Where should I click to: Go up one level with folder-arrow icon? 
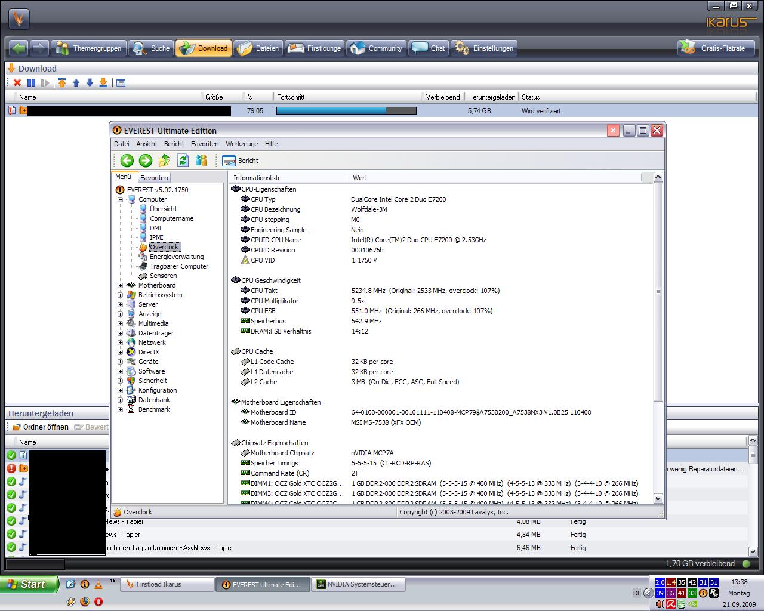click(164, 160)
